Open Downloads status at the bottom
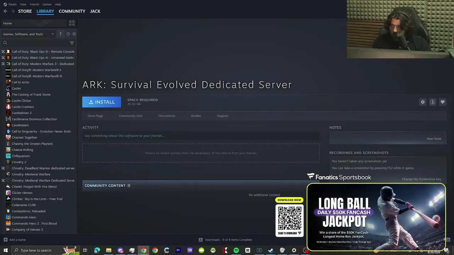454x255 pixels. point(225,240)
